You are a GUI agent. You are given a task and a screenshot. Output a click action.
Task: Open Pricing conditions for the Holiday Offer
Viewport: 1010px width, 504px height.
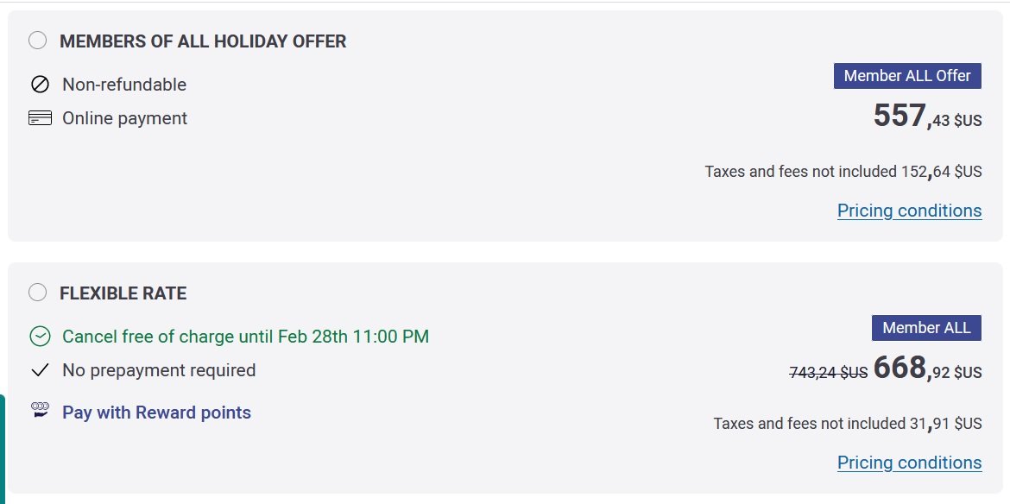(910, 211)
